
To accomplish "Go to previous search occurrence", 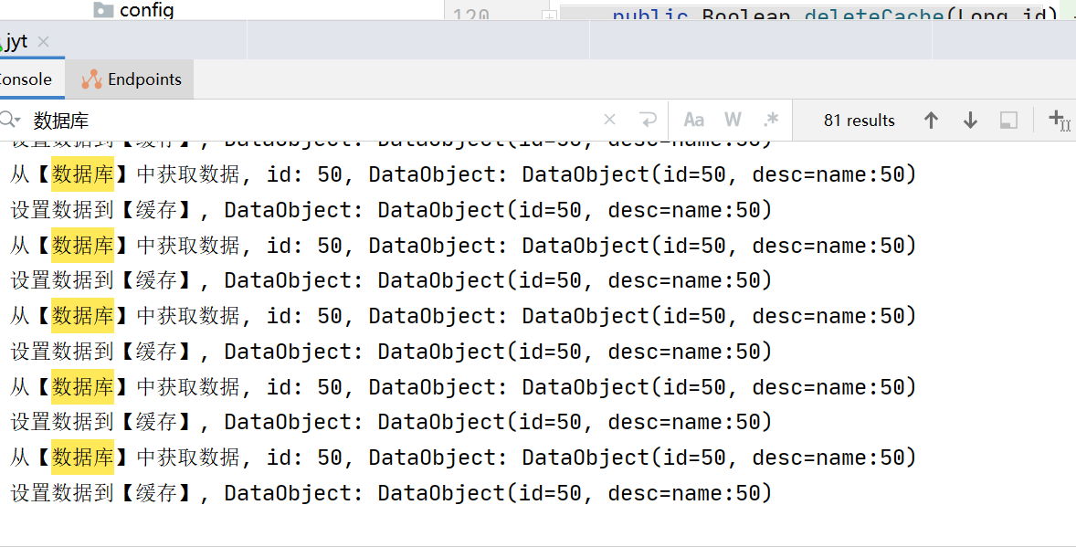I will point(931,121).
